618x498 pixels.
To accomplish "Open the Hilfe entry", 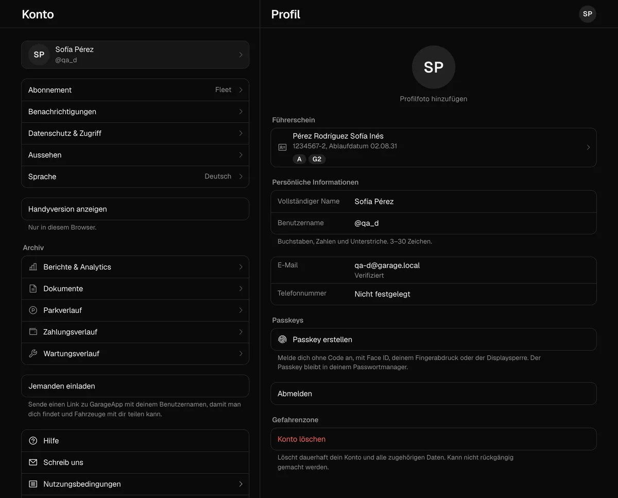I will [135, 441].
